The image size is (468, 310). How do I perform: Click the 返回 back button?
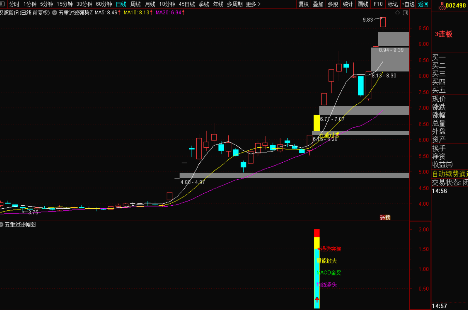pyautogui.click(x=423, y=4)
